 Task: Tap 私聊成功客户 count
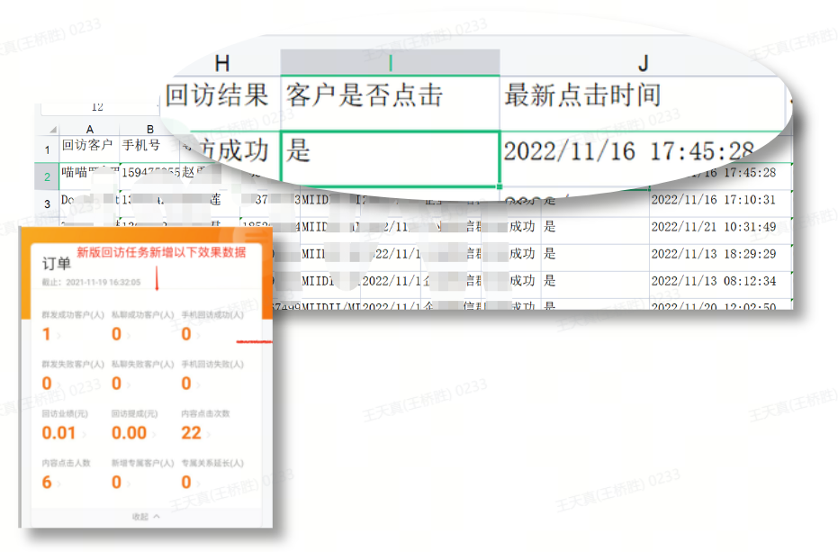click(116, 335)
